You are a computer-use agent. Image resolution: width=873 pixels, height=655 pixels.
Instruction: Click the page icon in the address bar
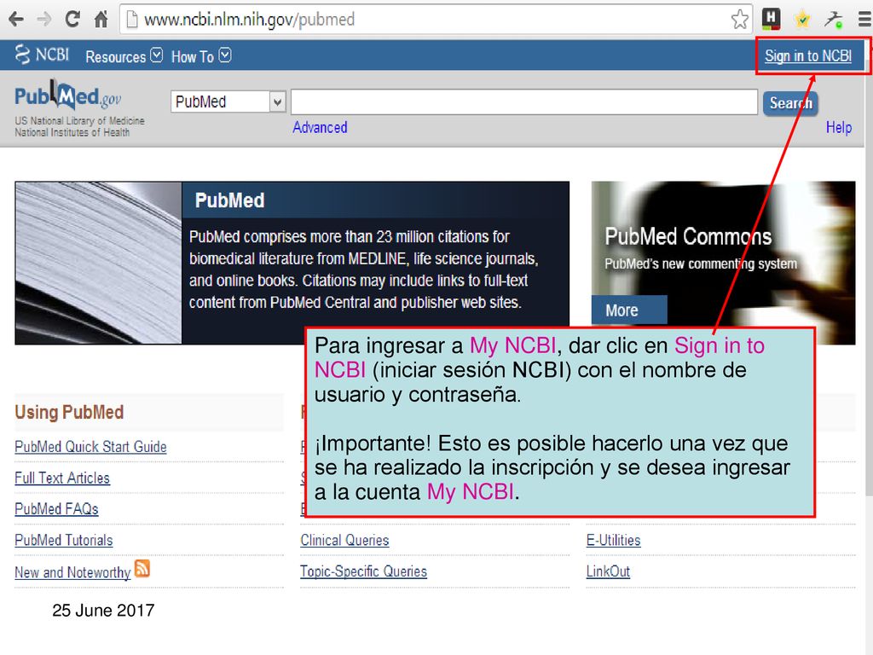click(132, 20)
